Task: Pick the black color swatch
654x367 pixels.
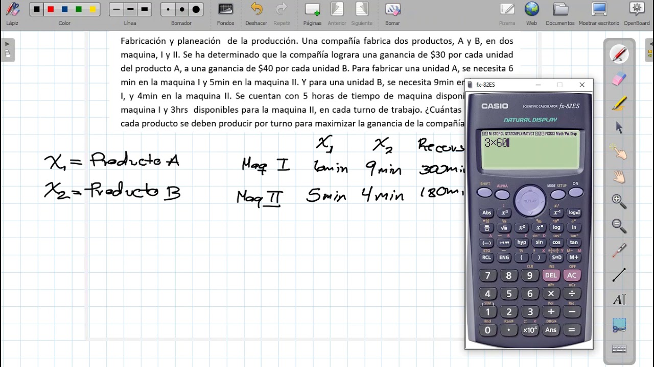Action: [x=37, y=9]
